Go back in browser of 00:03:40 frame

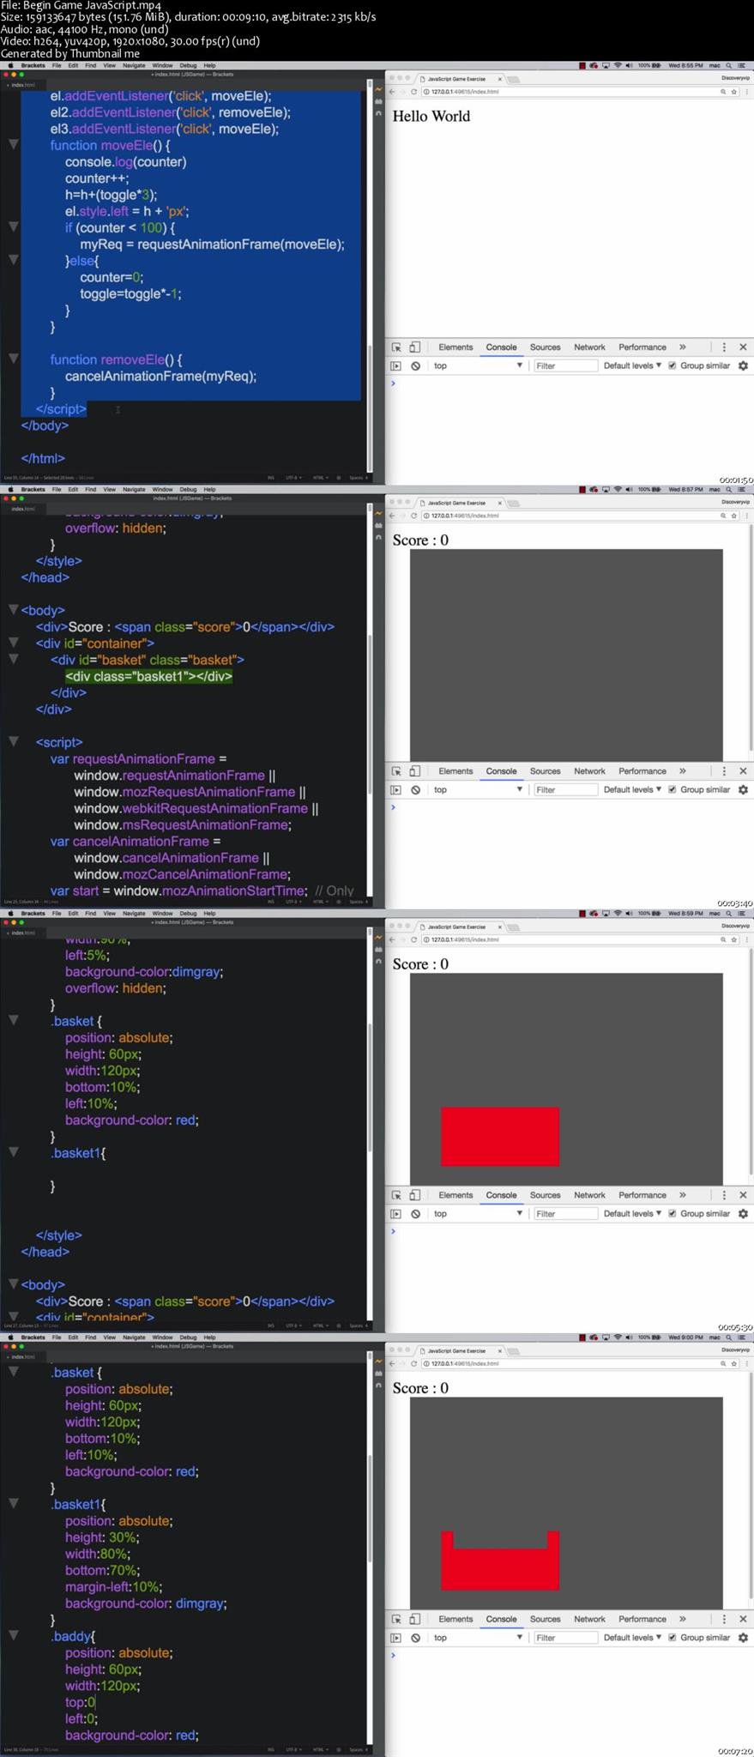click(393, 516)
